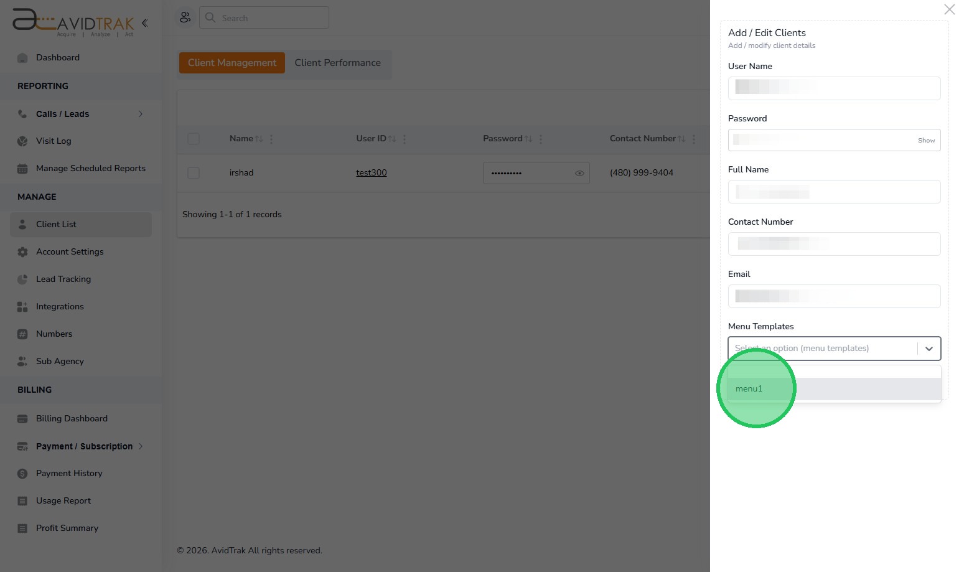Collapse the sidebar with double chevron icon
The width and height of the screenshot is (959, 572).
pos(144,23)
